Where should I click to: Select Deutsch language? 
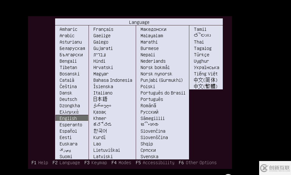(x=68, y=99)
